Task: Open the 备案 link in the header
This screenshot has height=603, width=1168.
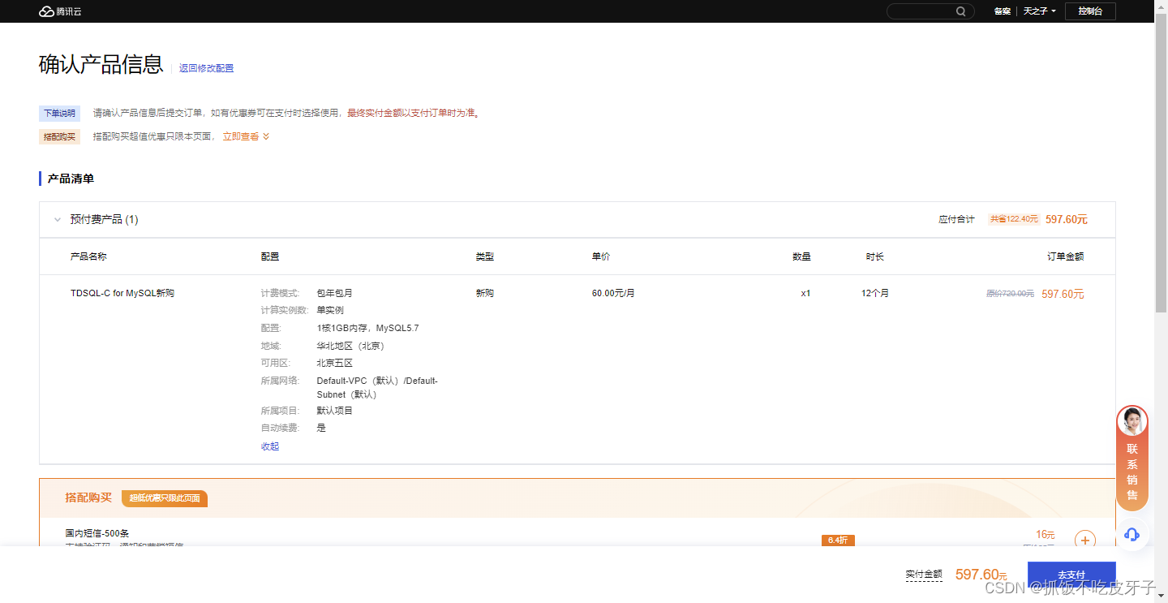Action: [1003, 11]
